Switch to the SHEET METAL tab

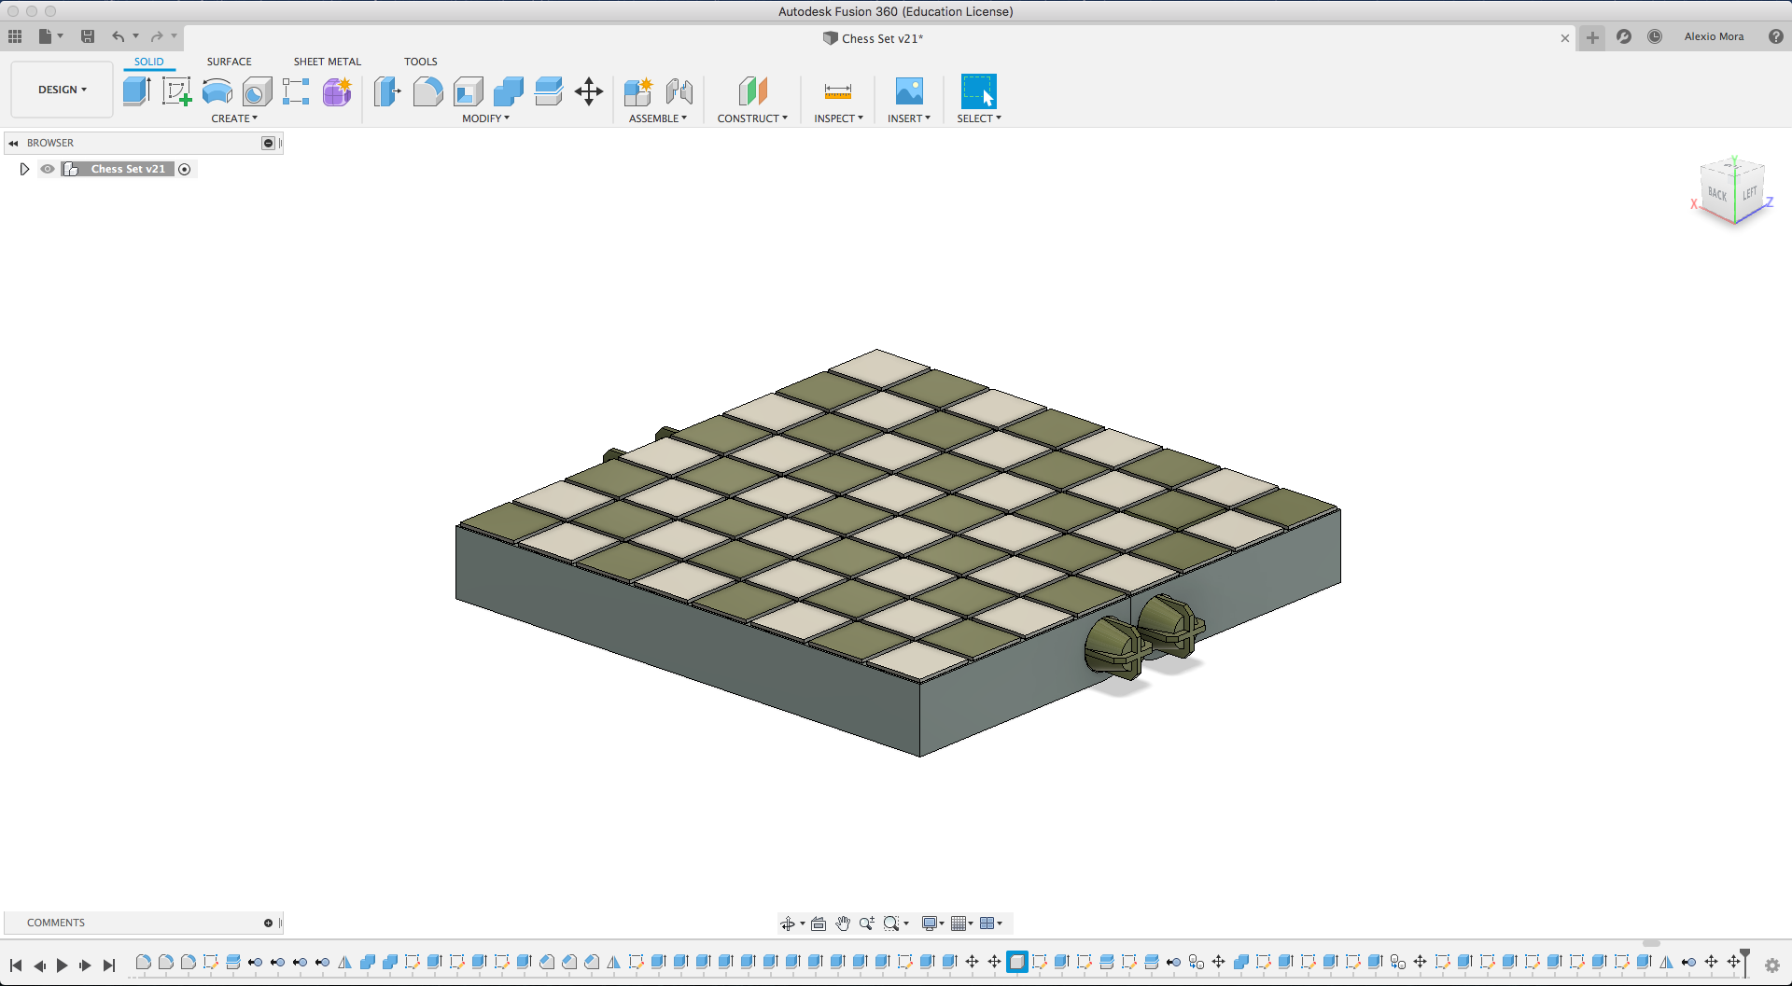328,62
